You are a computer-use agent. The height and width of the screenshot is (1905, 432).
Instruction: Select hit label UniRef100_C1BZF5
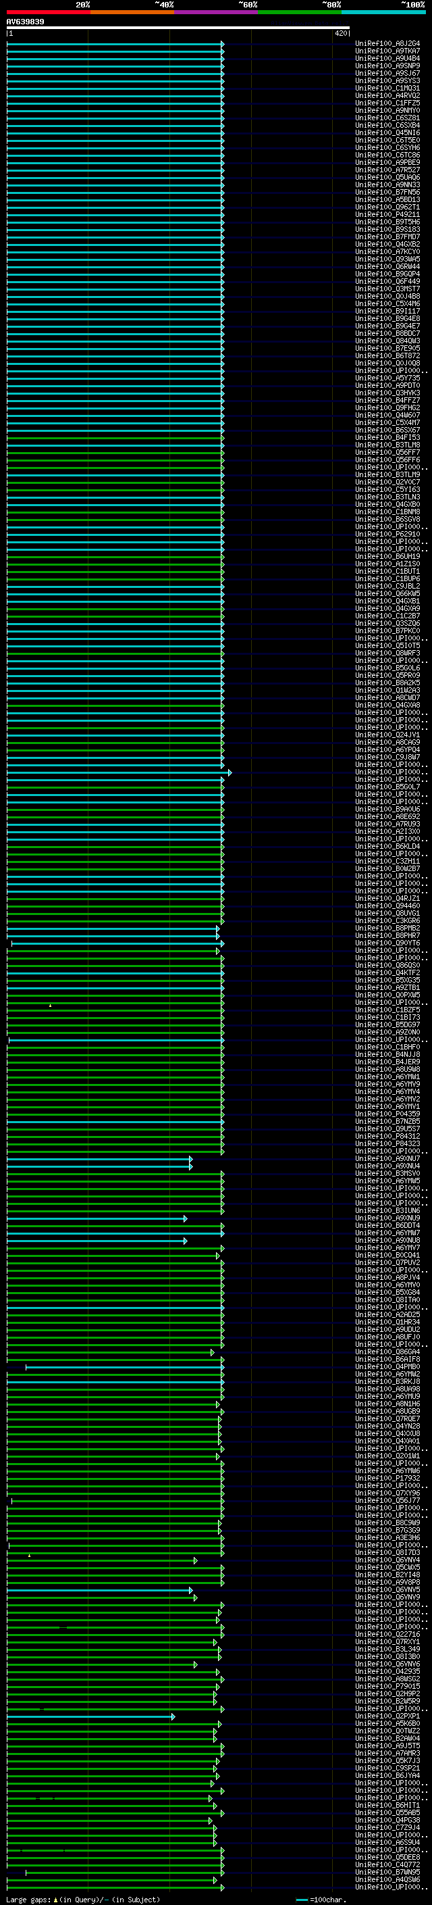click(387, 1010)
